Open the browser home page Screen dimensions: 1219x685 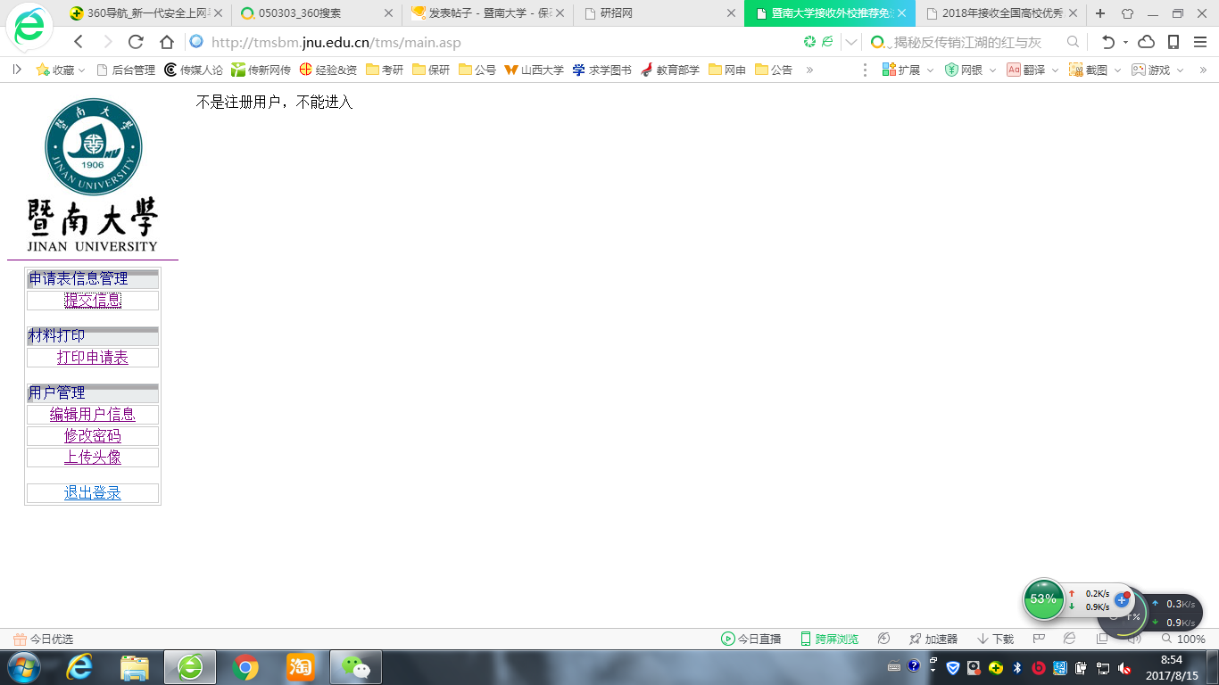[x=167, y=42]
